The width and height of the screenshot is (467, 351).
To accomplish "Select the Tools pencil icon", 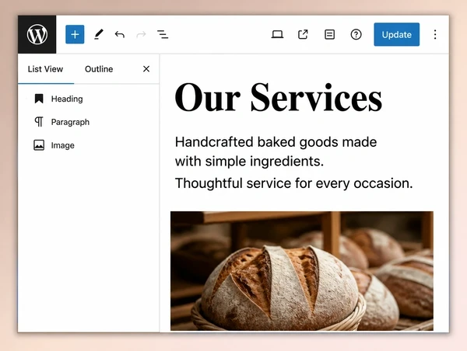I will point(98,34).
